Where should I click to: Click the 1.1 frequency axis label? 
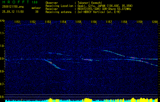pyautogui.click(x=2, y=33)
